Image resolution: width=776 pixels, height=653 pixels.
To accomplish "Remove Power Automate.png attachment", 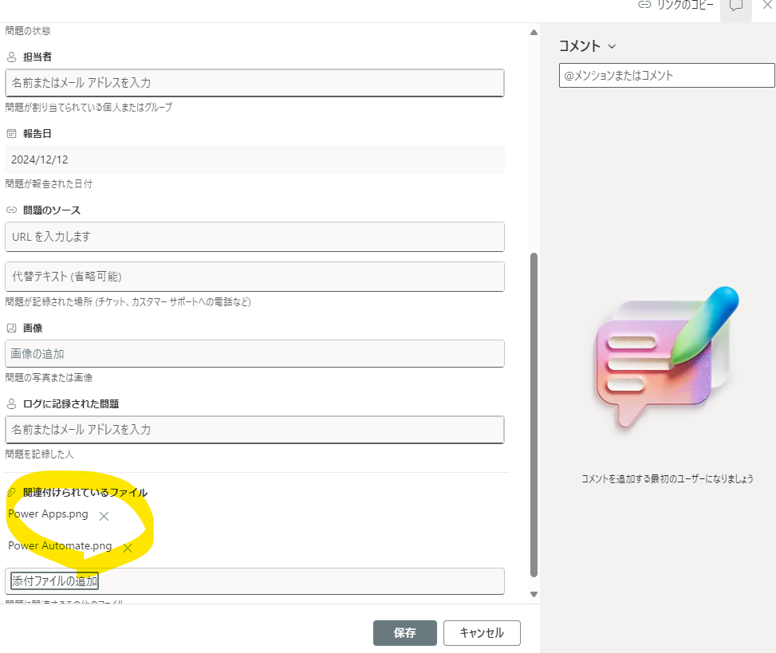I will [128, 548].
